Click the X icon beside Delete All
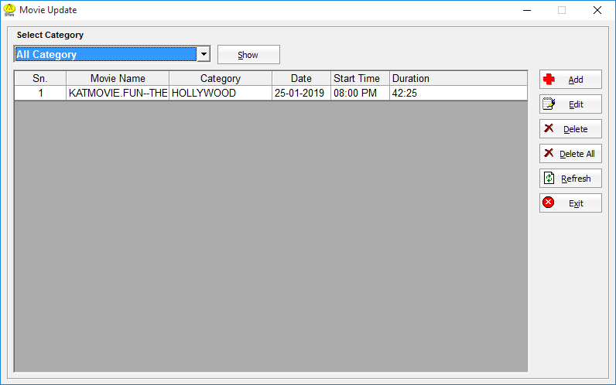 (549, 152)
